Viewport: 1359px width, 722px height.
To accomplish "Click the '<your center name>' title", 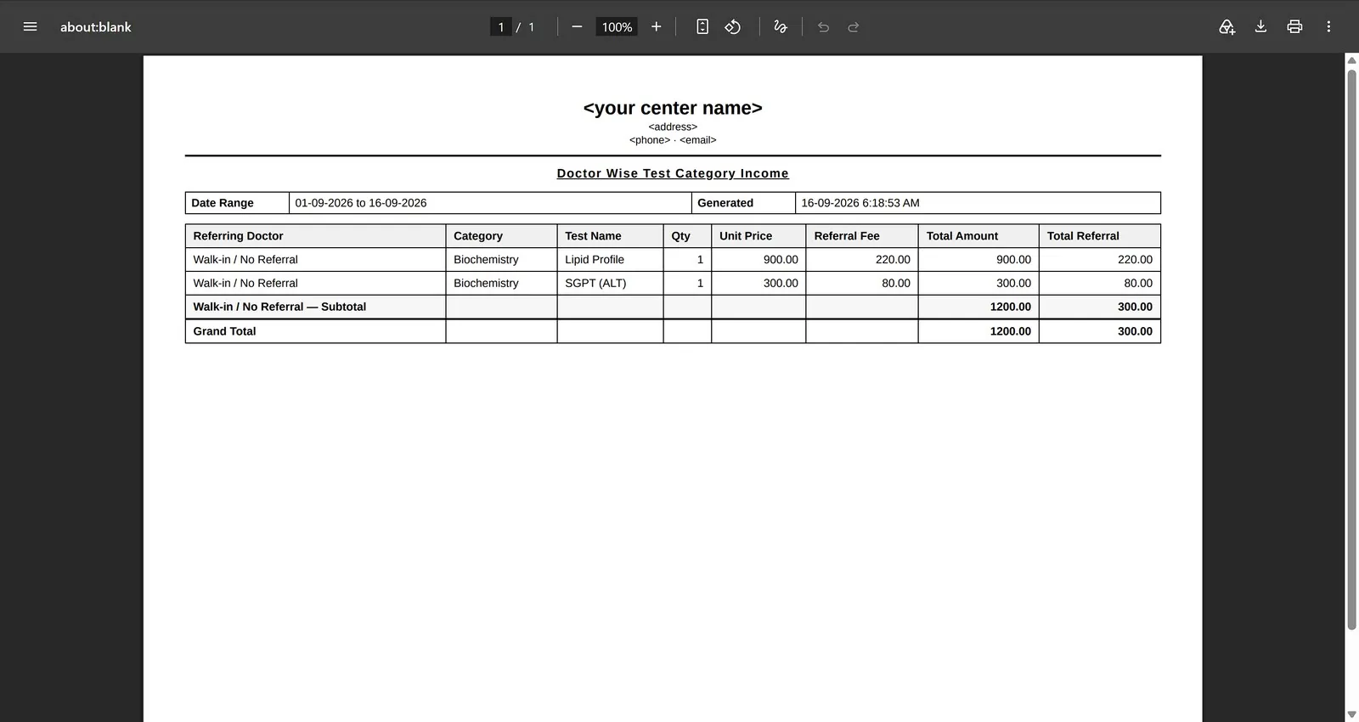I will [x=673, y=108].
